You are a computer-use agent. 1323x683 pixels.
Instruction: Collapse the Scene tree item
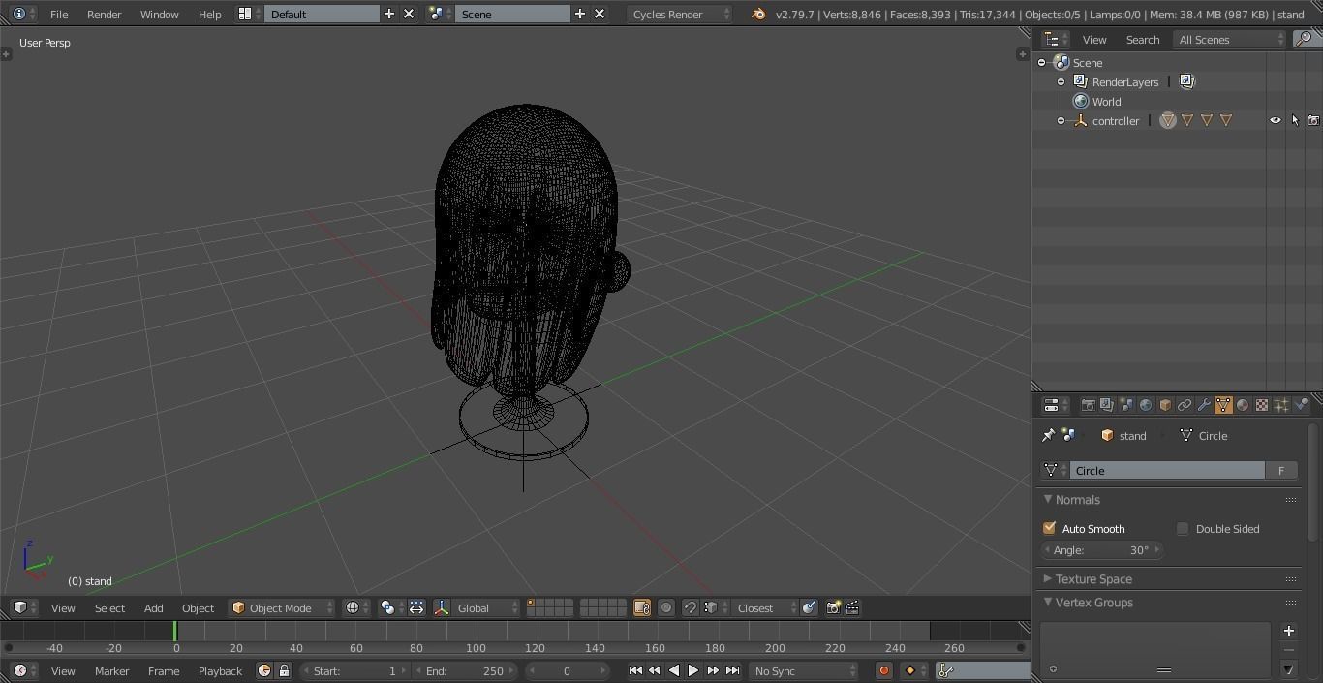click(x=1042, y=62)
